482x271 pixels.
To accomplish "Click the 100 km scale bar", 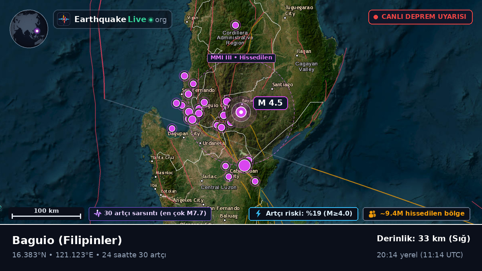I will pos(46,214).
